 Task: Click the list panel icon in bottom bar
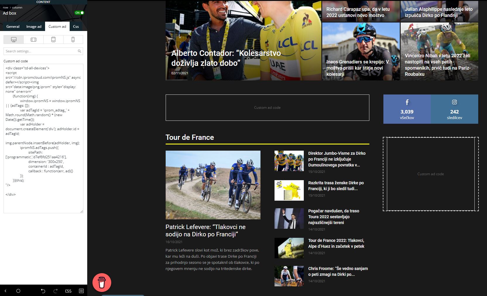[x=81, y=291]
